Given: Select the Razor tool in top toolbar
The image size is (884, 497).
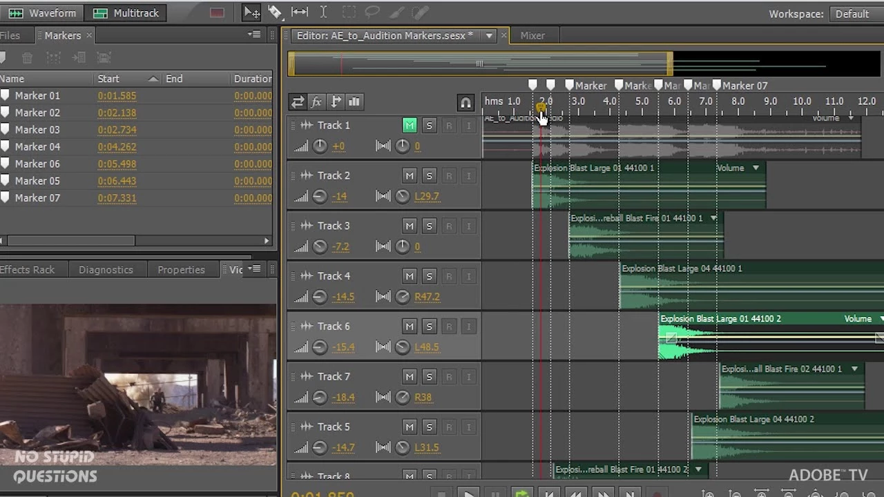Looking at the screenshot, I should 275,12.
